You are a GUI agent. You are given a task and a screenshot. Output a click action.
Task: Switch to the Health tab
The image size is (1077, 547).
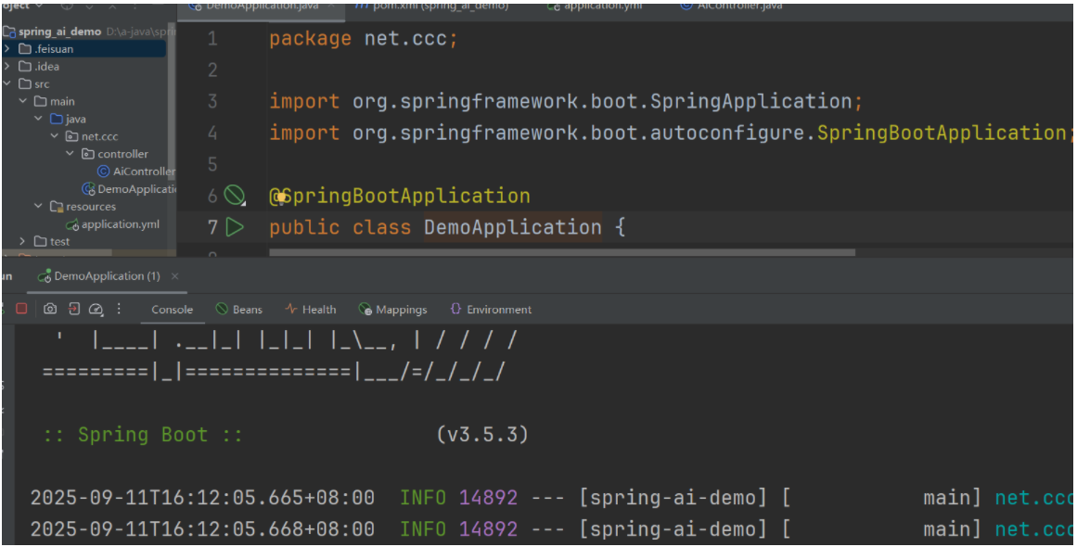(311, 310)
